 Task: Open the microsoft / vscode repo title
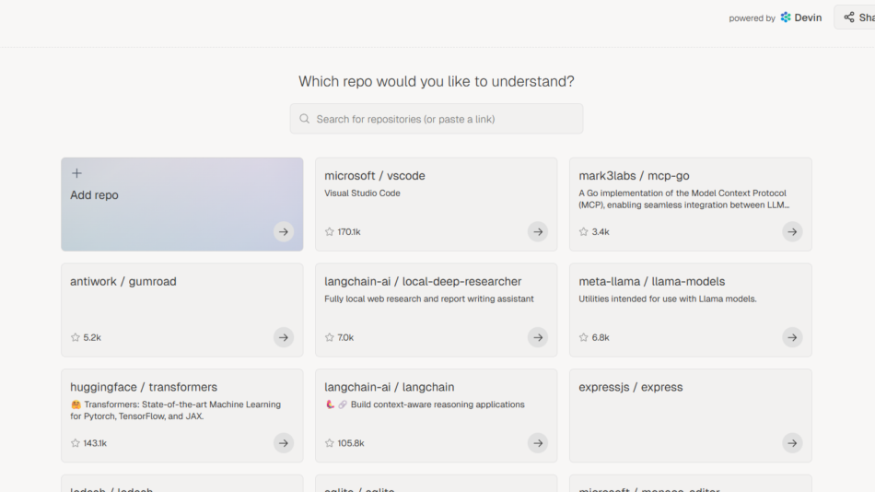(x=375, y=176)
